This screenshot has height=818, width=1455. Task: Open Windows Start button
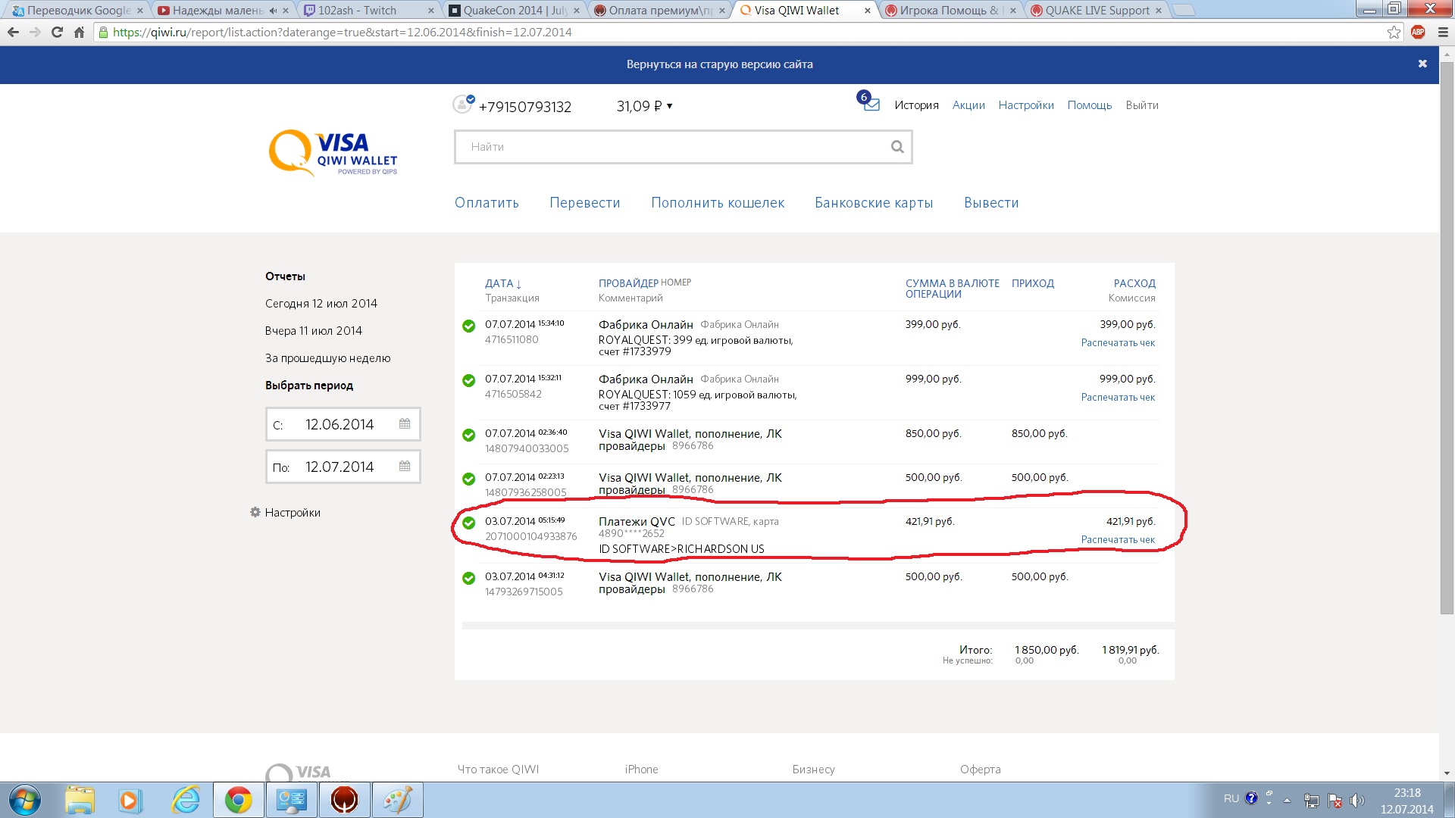coord(24,800)
